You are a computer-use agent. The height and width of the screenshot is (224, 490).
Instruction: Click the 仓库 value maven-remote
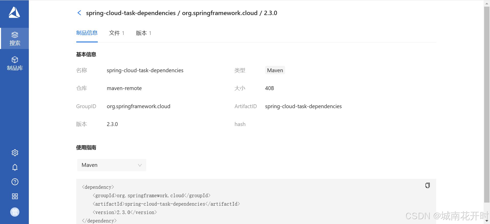click(x=124, y=88)
